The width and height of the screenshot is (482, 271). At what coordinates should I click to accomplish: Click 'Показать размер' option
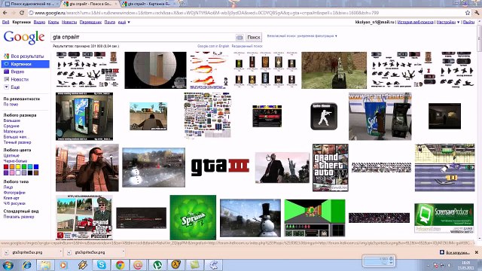pos(19,217)
